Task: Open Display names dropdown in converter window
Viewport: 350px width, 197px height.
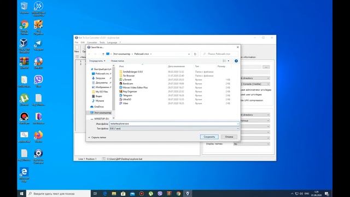Action: tap(252, 144)
